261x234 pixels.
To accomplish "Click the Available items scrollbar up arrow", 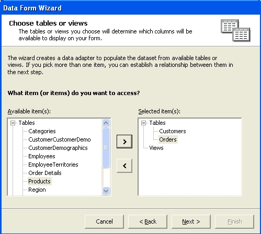I will point(106,123).
